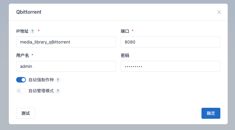Click the 端口 field showing 8080
The height and width of the screenshot is (130, 235).
click(170, 42)
